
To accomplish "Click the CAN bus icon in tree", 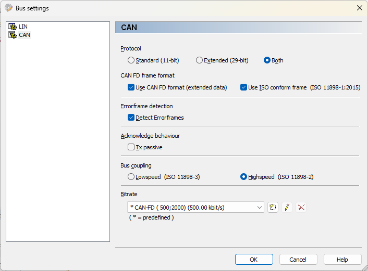I will [13, 35].
